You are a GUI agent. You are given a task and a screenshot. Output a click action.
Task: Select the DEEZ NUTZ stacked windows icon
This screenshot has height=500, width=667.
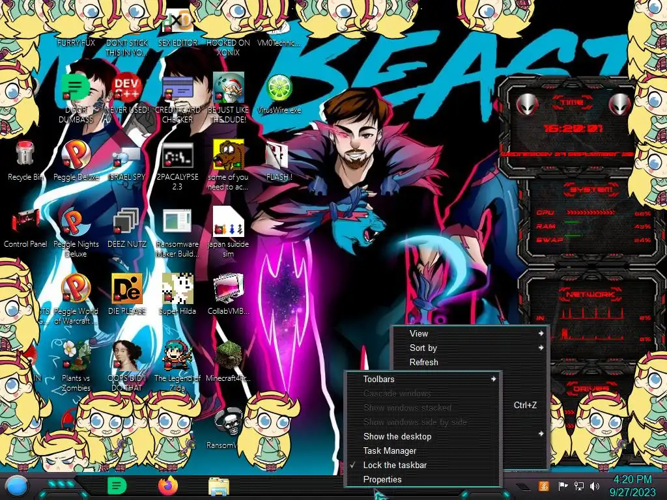click(126, 222)
